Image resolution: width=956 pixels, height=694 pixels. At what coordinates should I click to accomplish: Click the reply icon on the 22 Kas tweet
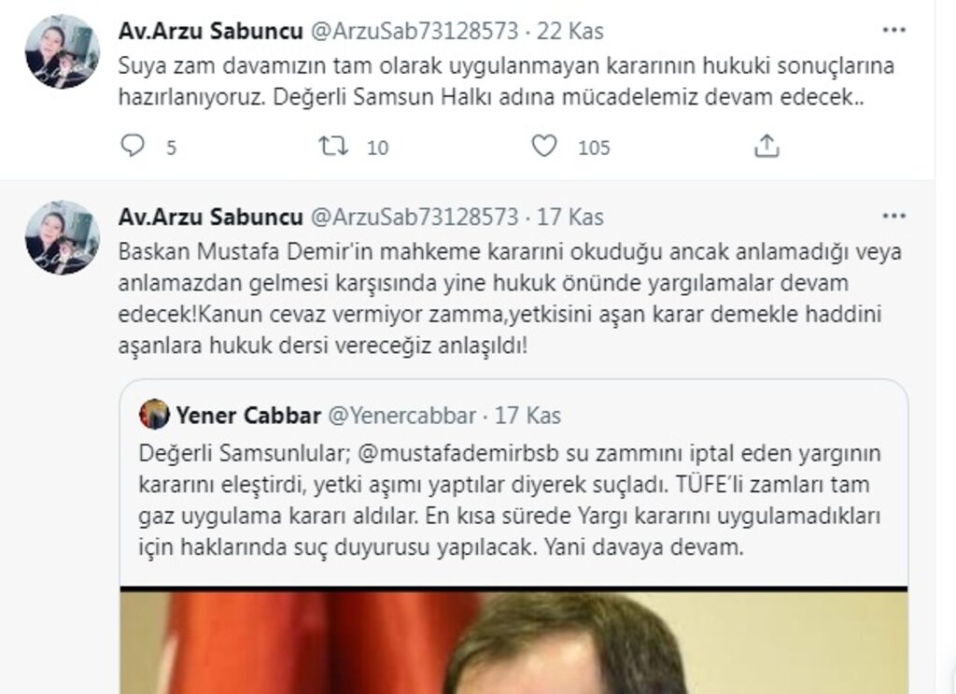coord(133,146)
